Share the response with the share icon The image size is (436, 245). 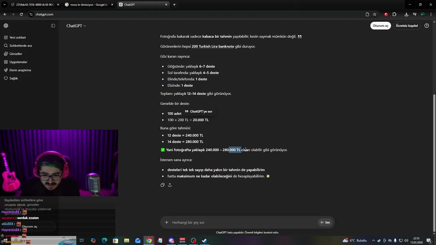pos(170,185)
